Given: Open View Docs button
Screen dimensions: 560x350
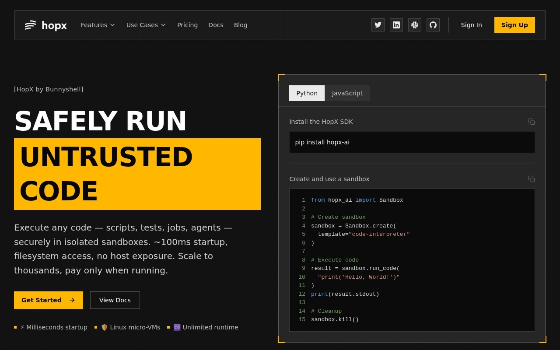Looking at the screenshot, I should coord(115,300).
